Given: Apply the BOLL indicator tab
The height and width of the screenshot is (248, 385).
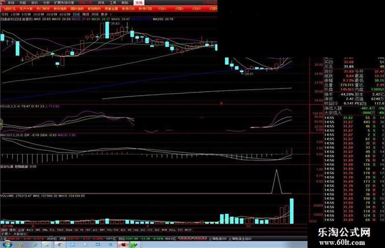Looking at the screenshot, I should click(x=172, y=230).
